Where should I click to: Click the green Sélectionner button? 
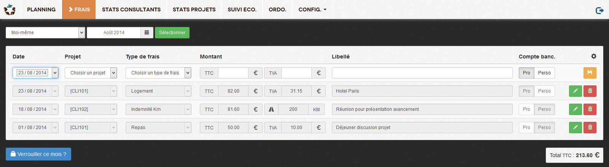[172, 33]
